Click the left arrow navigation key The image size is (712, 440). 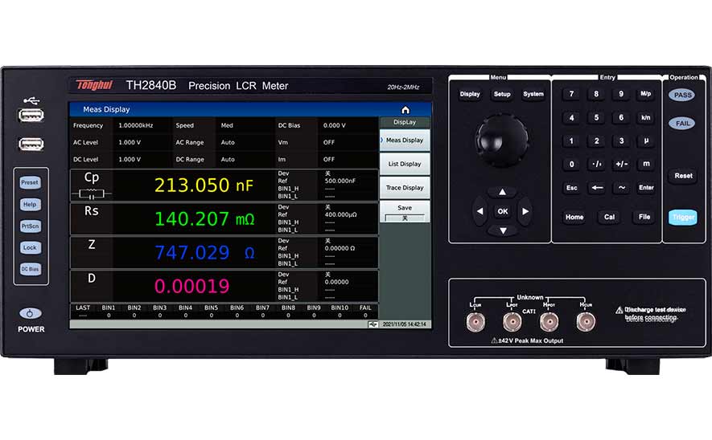480,211
